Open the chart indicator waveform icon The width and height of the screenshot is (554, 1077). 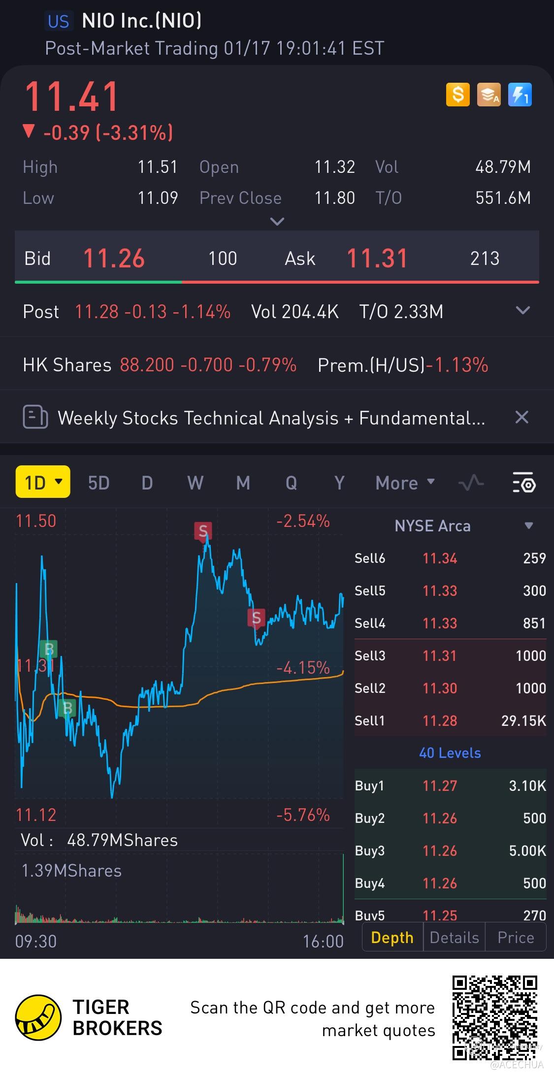pos(471,483)
